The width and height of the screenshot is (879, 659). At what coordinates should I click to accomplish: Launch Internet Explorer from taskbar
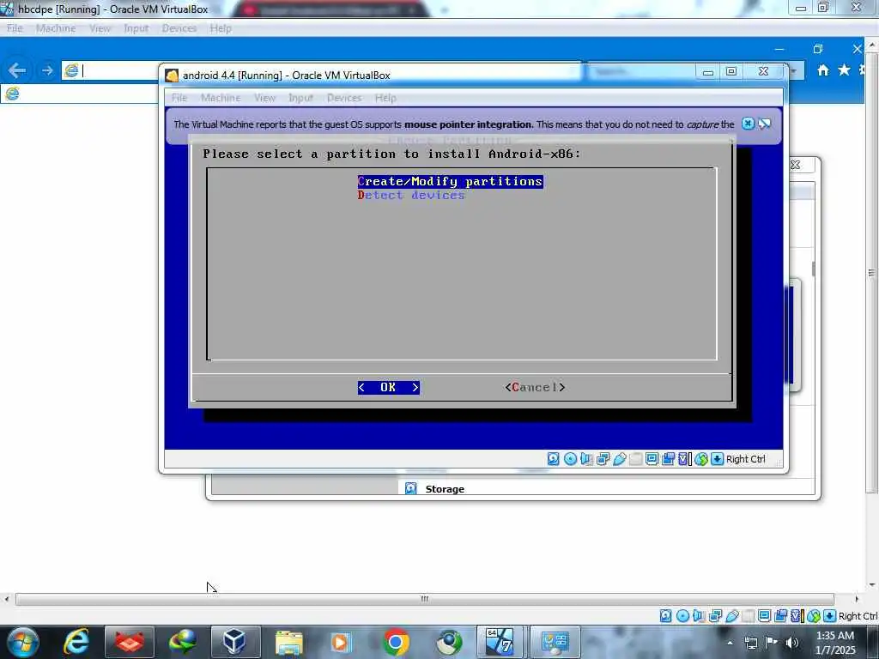pos(76,642)
